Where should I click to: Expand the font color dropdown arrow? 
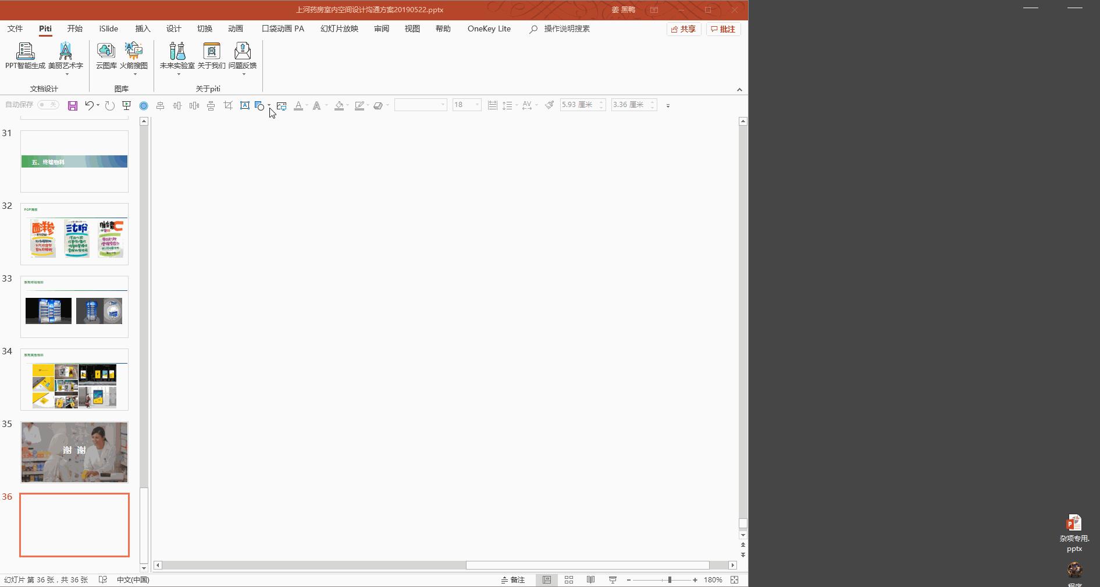tap(307, 105)
